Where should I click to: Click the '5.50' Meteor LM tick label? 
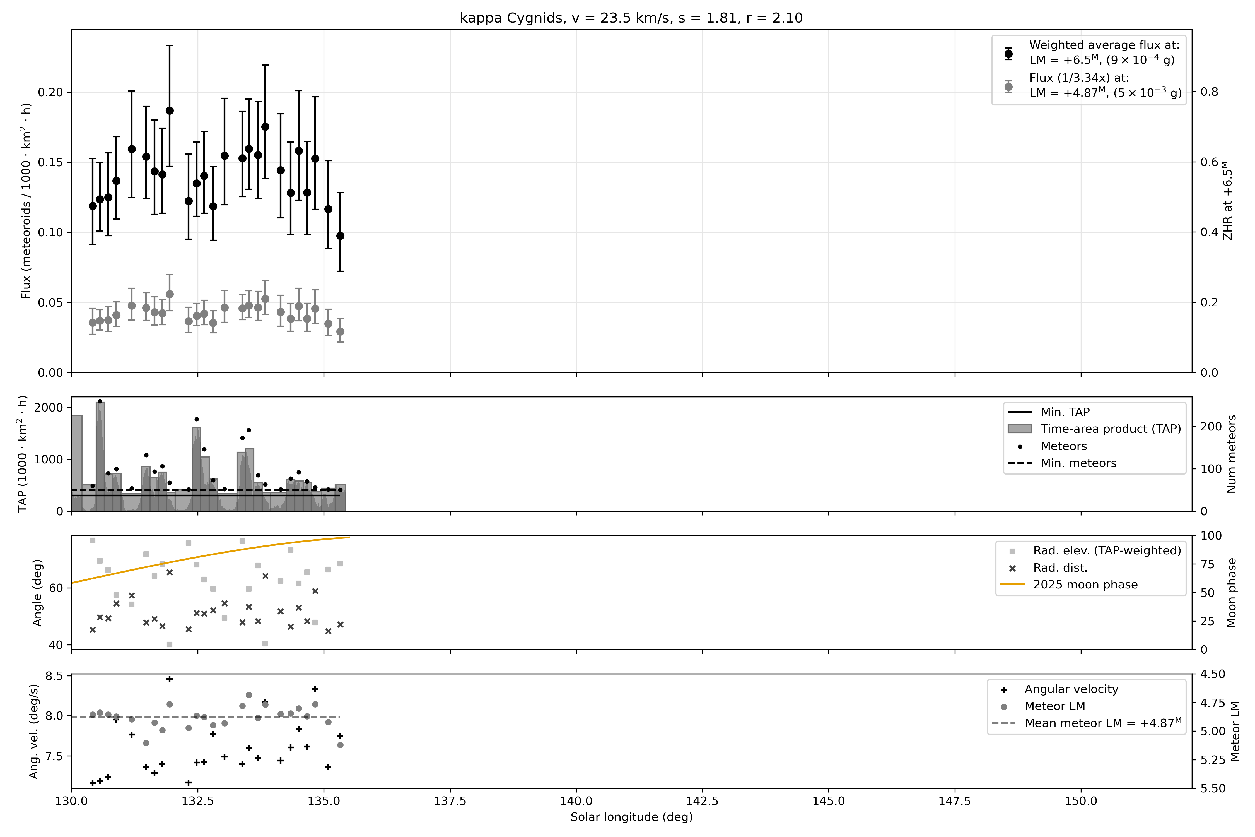tap(1213, 788)
